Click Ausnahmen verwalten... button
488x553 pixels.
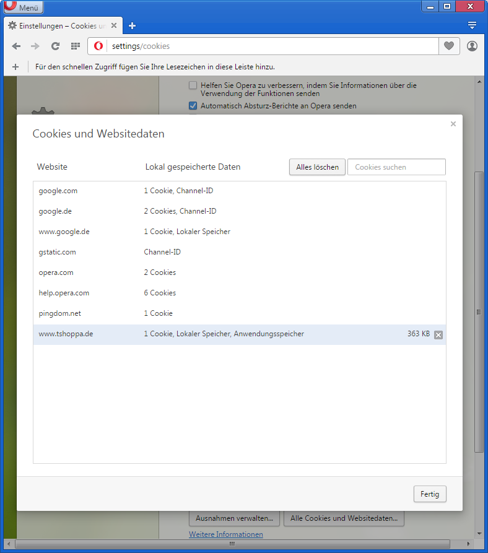[234, 518]
